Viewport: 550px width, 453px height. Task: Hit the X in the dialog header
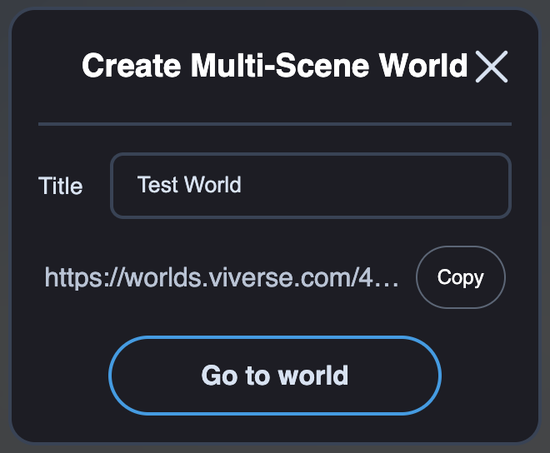491,67
